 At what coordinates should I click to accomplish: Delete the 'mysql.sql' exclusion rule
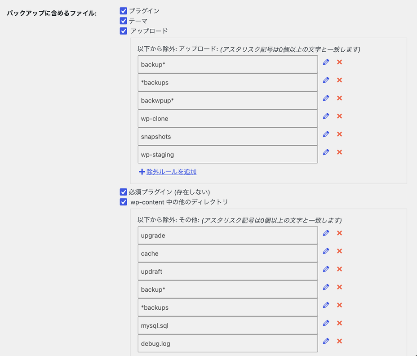[x=339, y=323]
